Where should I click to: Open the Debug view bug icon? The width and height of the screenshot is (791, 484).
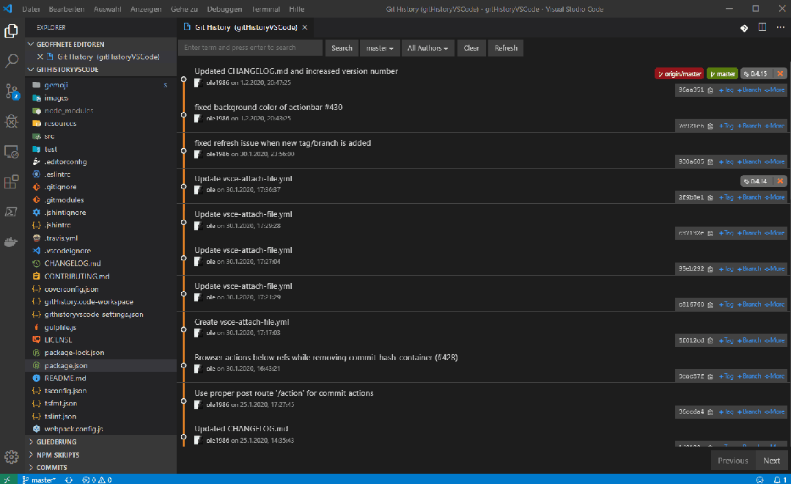[x=11, y=121]
